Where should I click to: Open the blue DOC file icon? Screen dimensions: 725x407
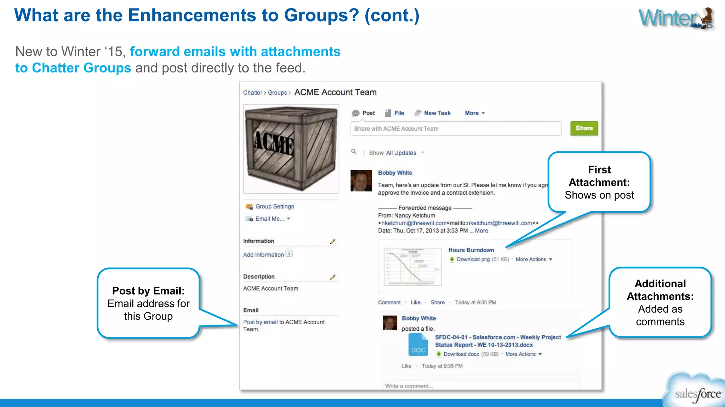[418, 345]
